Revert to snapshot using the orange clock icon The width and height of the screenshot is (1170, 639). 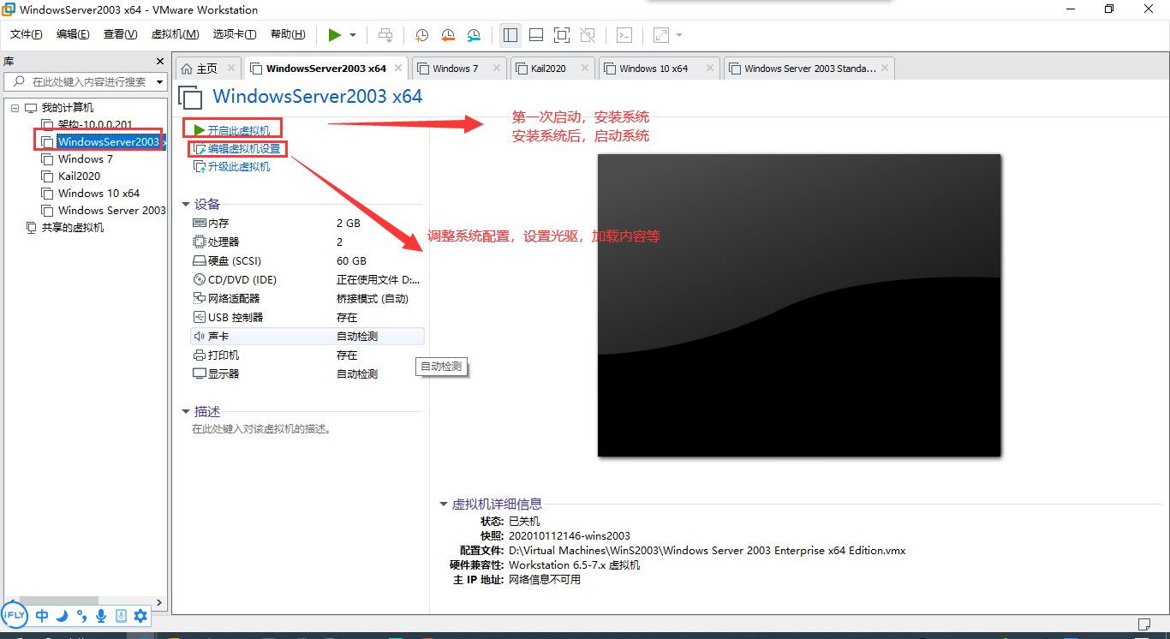pyautogui.click(x=448, y=35)
